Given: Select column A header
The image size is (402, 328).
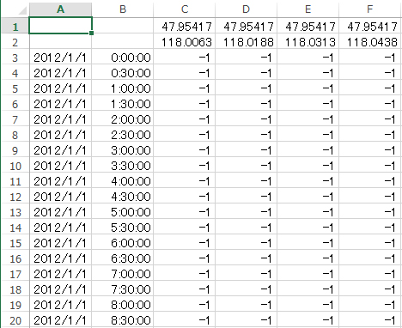Looking at the screenshot, I should click(x=60, y=9).
